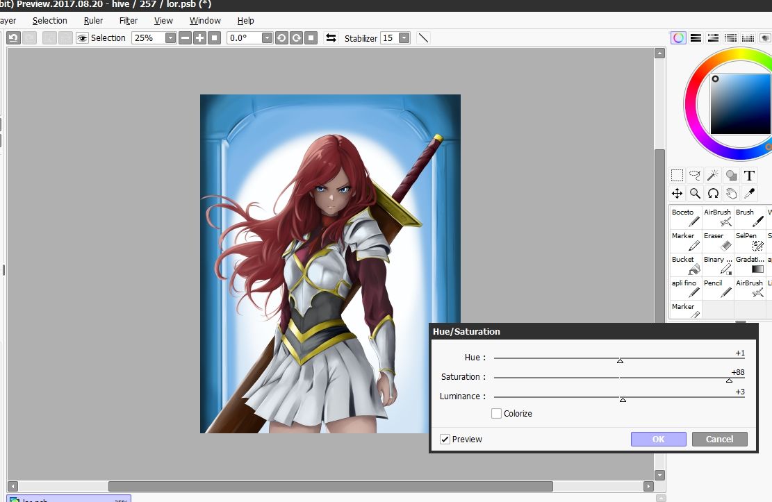Choose the apli fino brush
The image size is (772, 502).
pyautogui.click(x=686, y=288)
